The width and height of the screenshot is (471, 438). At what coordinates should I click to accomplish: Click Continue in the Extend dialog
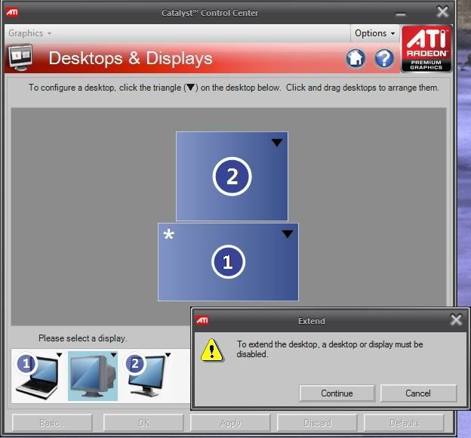tap(337, 393)
